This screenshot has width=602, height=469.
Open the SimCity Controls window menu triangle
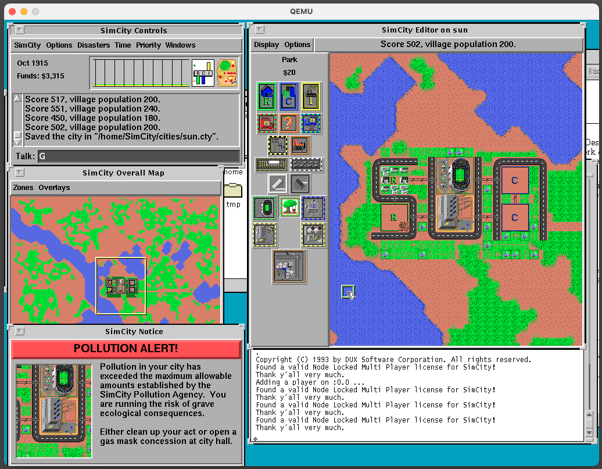[19, 30]
